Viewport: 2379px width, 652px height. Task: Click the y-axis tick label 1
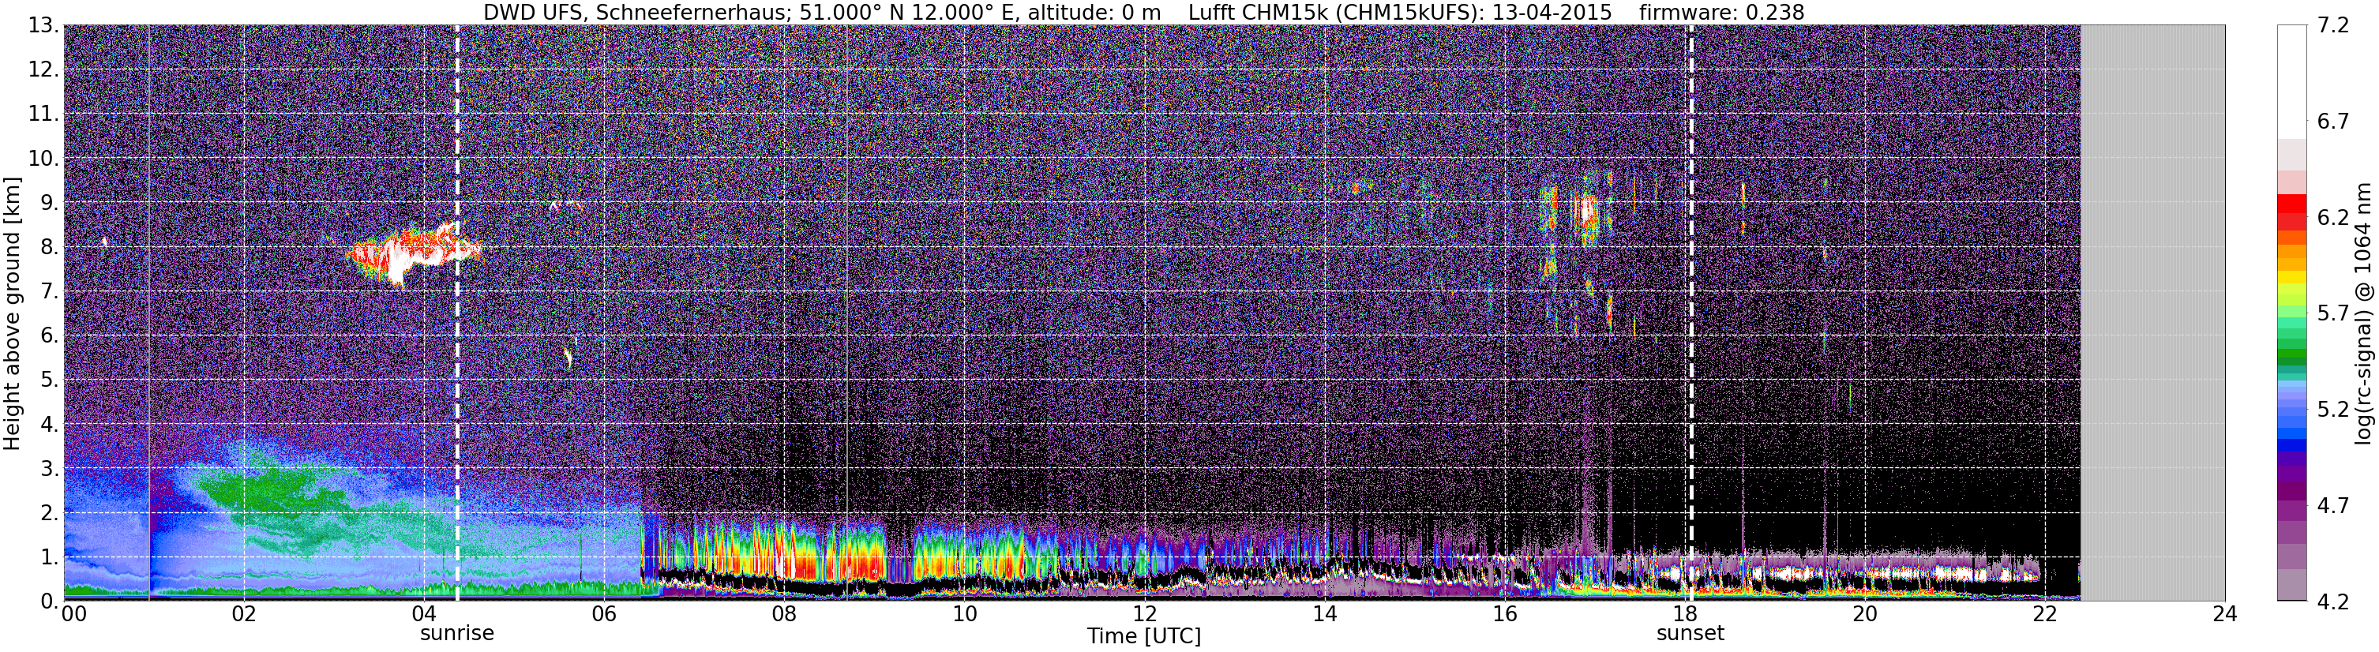coord(49,558)
